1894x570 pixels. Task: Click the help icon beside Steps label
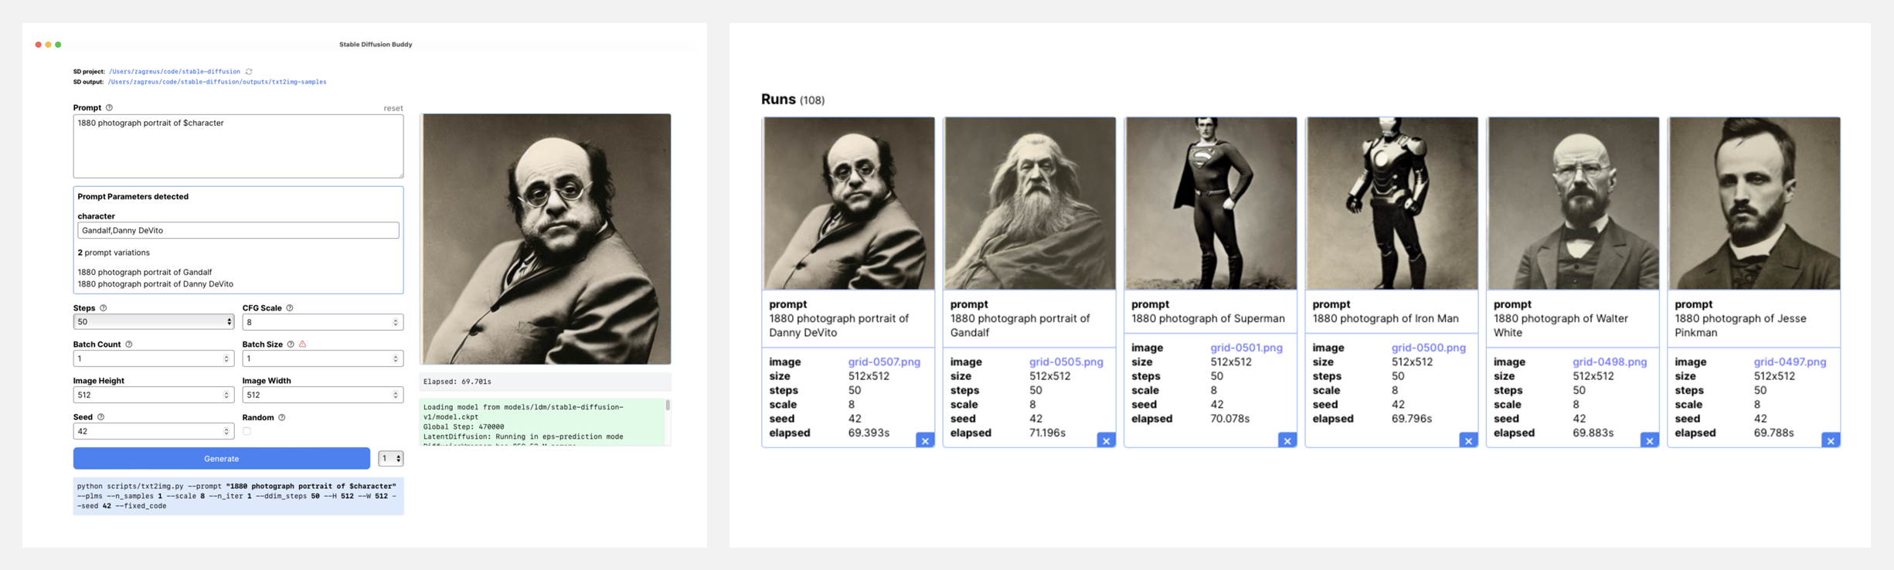(104, 307)
